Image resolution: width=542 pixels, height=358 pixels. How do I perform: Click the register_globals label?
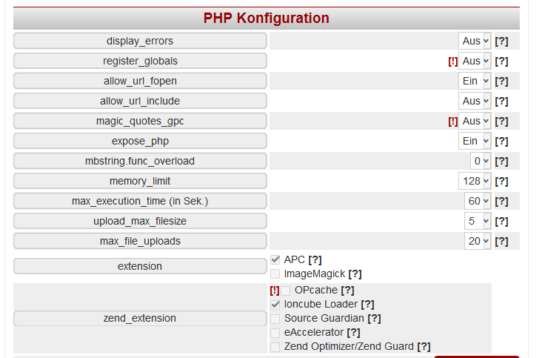(140, 62)
